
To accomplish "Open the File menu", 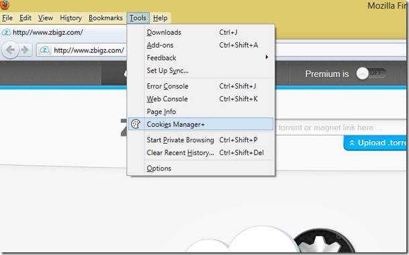I will pos(7,18).
